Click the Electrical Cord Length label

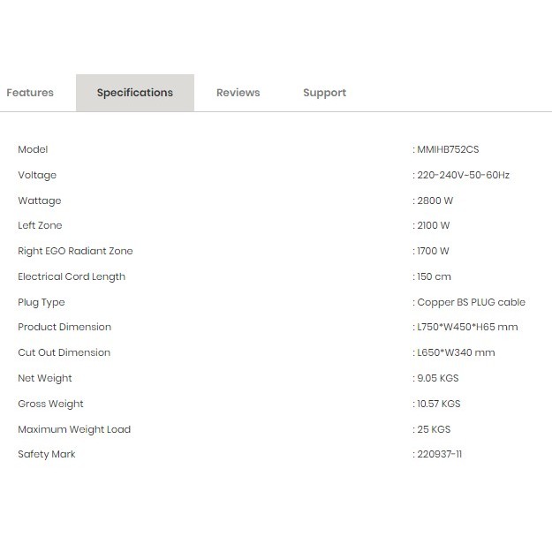click(72, 277)
